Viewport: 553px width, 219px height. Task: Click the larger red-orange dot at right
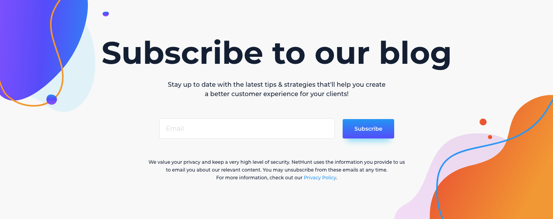[x=483, y=122]
